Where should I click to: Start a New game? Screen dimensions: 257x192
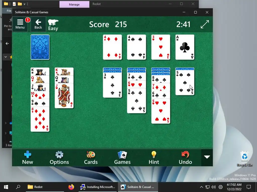click(x=28, y=157)
